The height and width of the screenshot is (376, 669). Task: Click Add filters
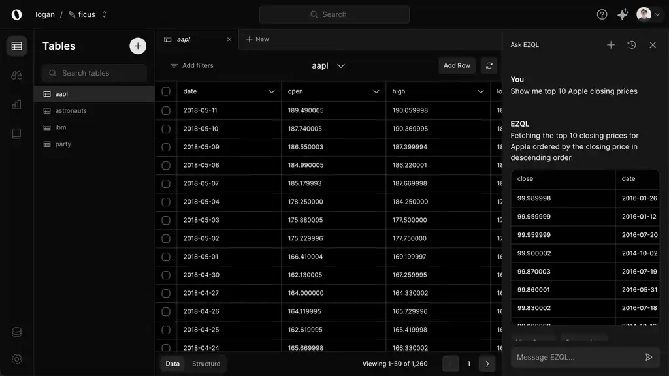click(191, 65)
